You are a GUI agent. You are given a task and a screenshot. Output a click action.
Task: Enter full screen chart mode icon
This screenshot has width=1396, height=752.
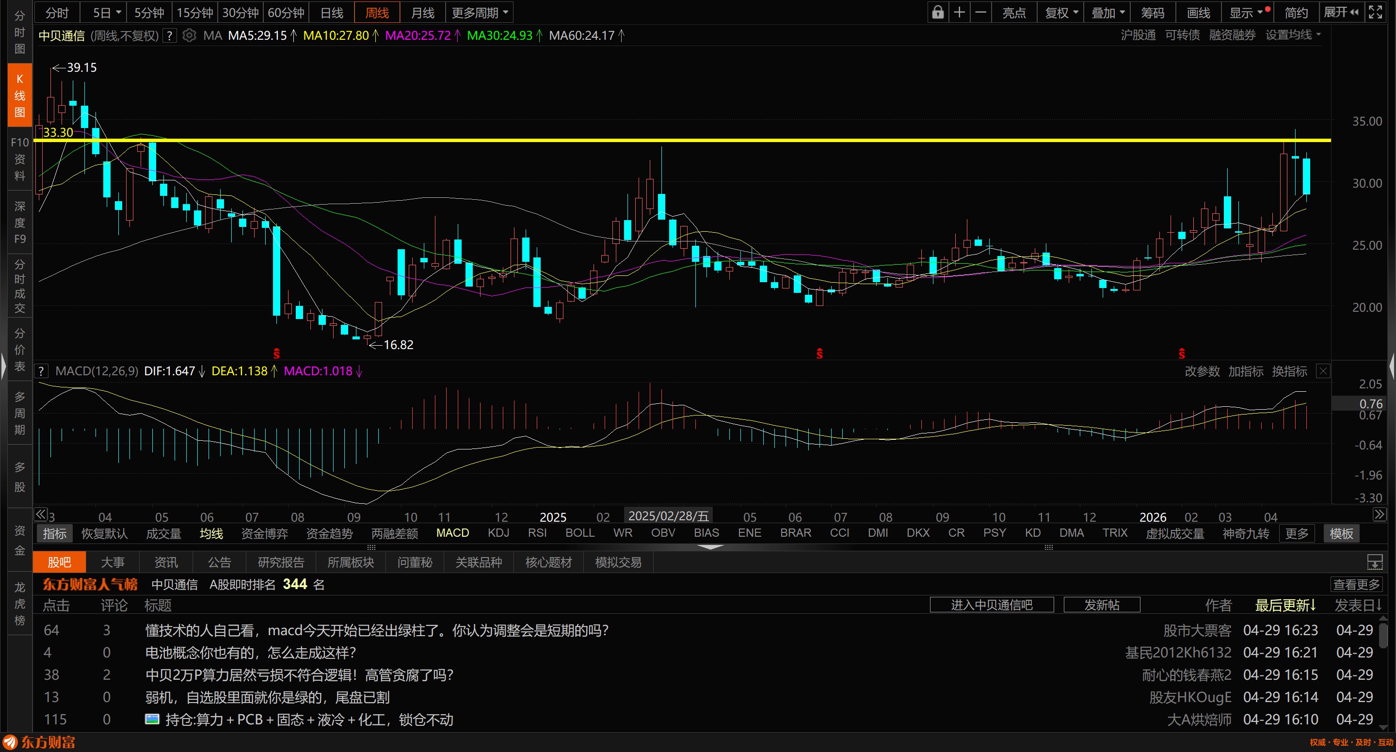click(1376, 12)
